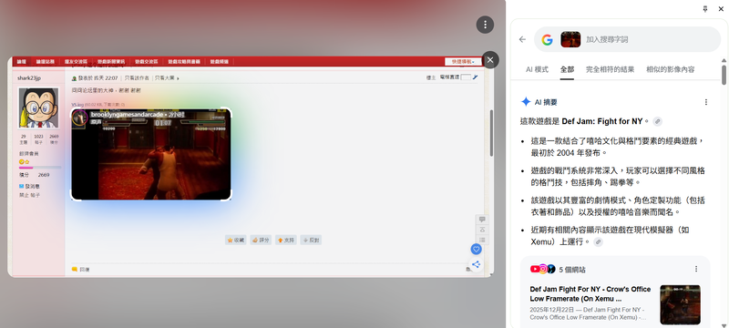Image resolution: width=729 pixels, height=328 pixels.
Task: Open the source link after the Xemu bullet
Action: click(599, 242)
